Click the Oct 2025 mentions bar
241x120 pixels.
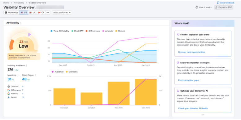point(91,99)
